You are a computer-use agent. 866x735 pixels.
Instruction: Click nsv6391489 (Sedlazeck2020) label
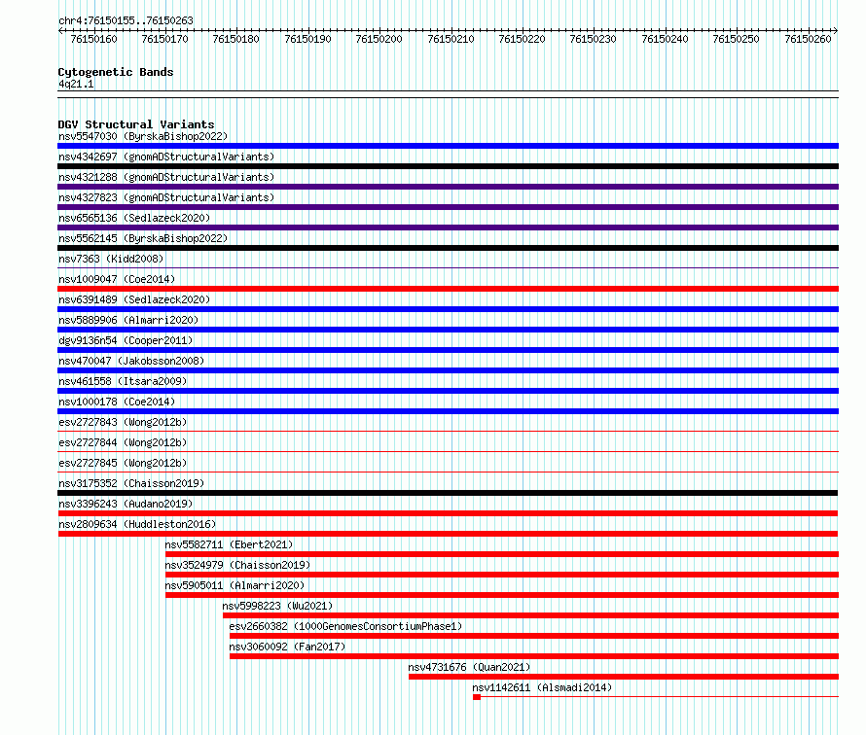134,299
